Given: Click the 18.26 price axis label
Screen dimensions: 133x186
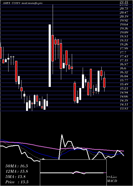Looking at the screenshot, I should 124,44.
